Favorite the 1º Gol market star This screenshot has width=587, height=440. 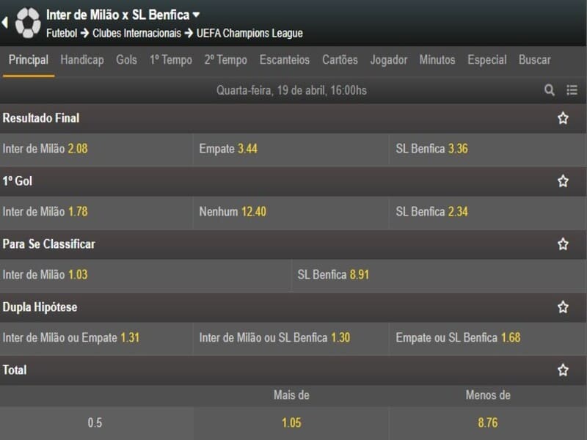coord(563,181)
